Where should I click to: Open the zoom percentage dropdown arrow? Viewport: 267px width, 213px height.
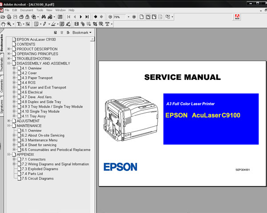click(129, 17)
